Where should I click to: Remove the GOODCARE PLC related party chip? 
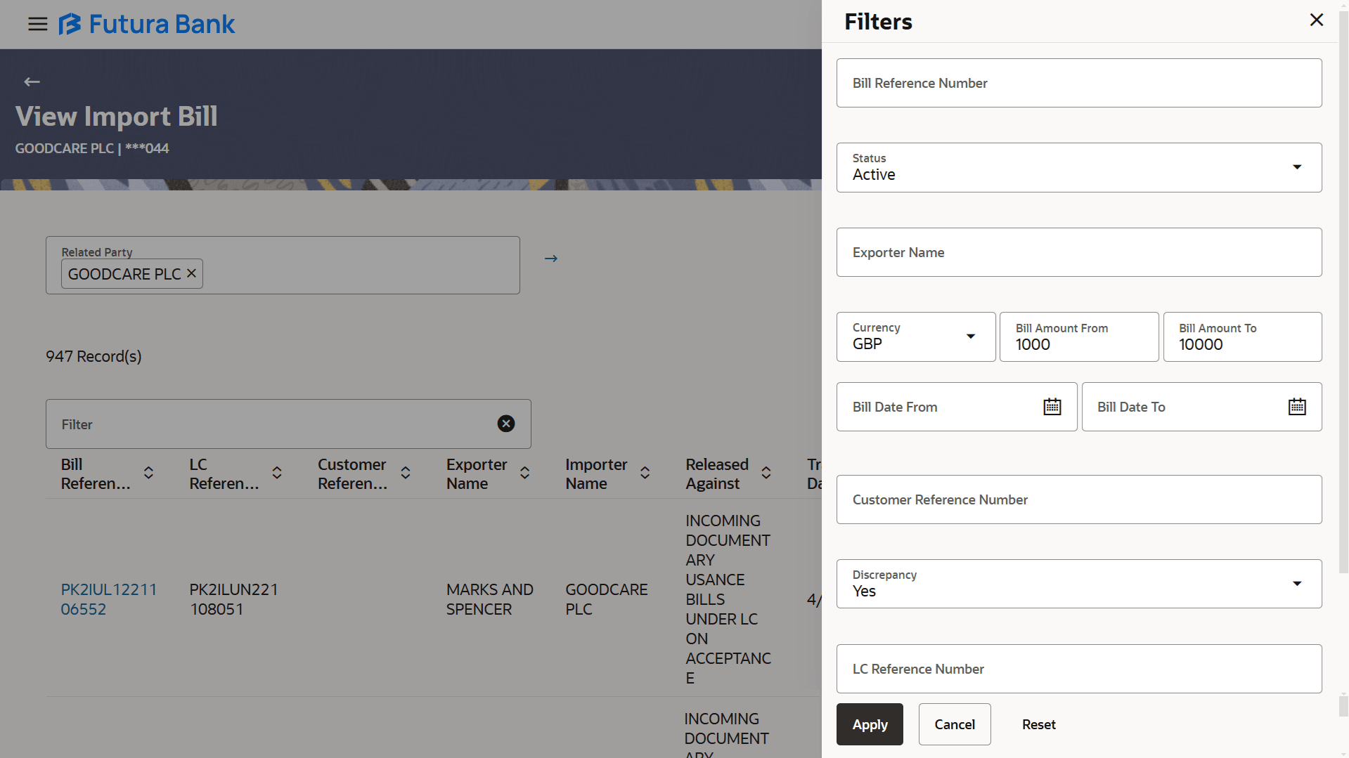(x=191, y=273)
